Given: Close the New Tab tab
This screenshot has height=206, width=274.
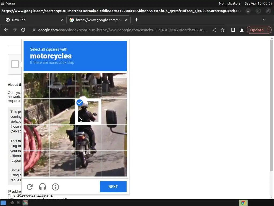Looking at the screenshot, I should point(62,20).
